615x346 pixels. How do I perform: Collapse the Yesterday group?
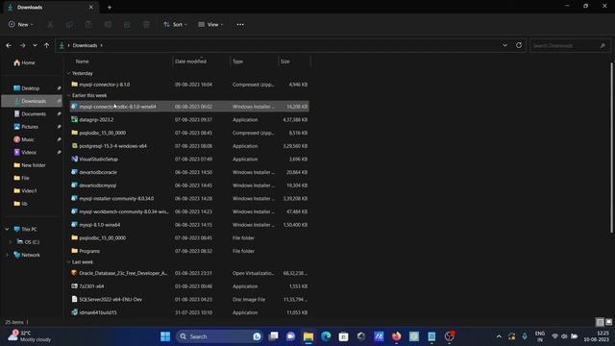coord(68,73)
